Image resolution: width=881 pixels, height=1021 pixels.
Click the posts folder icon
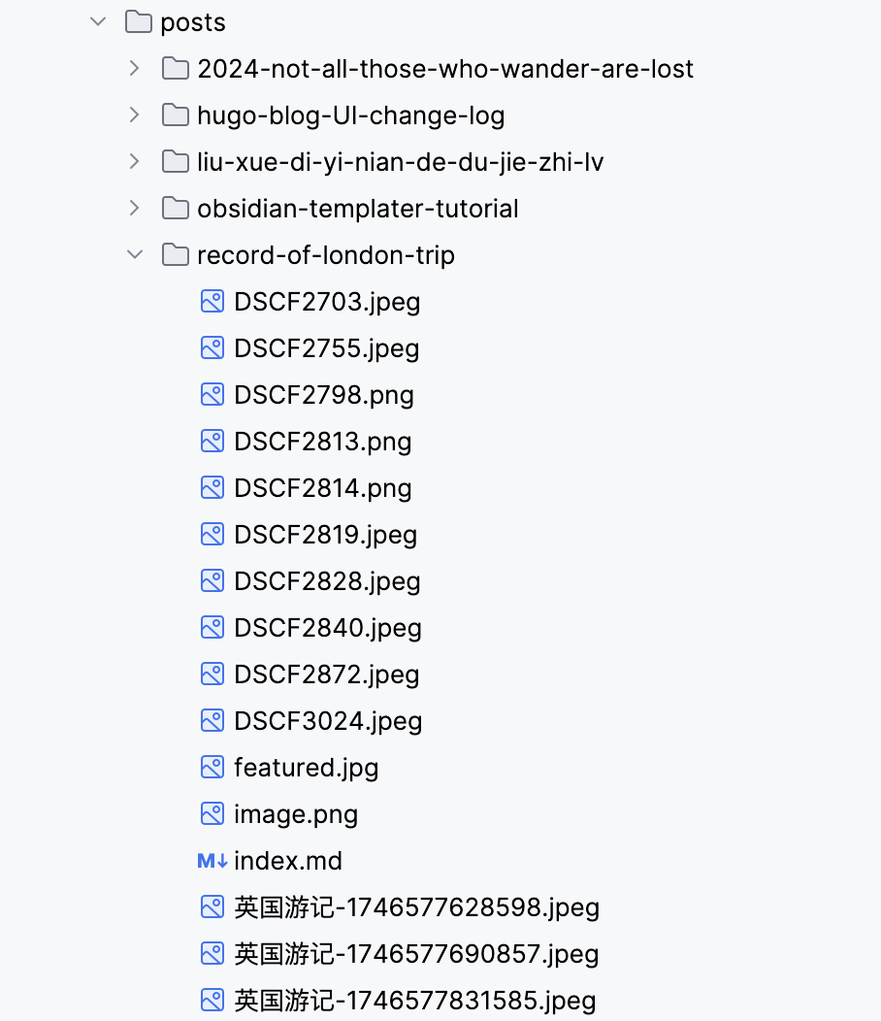click(x=140, y=21)
